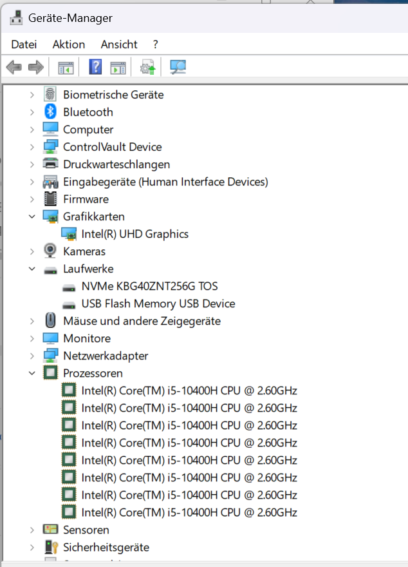This screenshot has height=567, width=408.
Task: Select the last i5-10400H processor entry
Action: [x=189, y=512]
